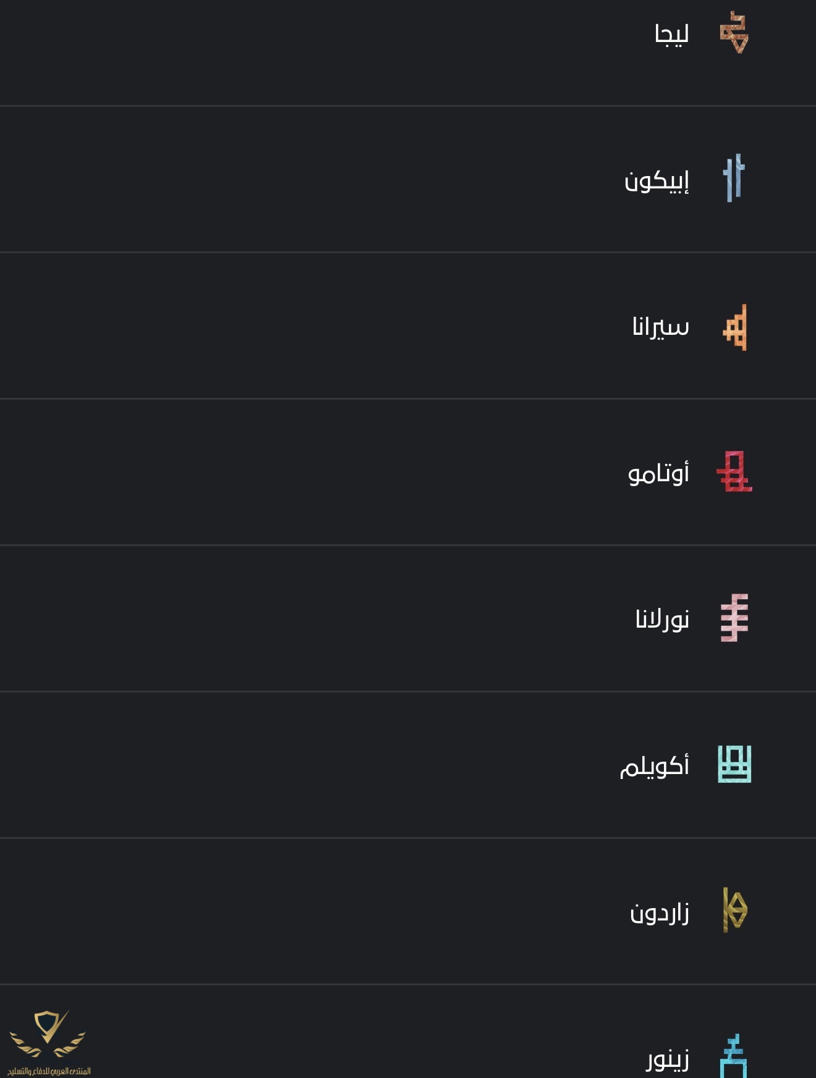Click the copper symbol icon beside ليجا
Viewport: 816px width, 1078px height.
click(734, 32)
